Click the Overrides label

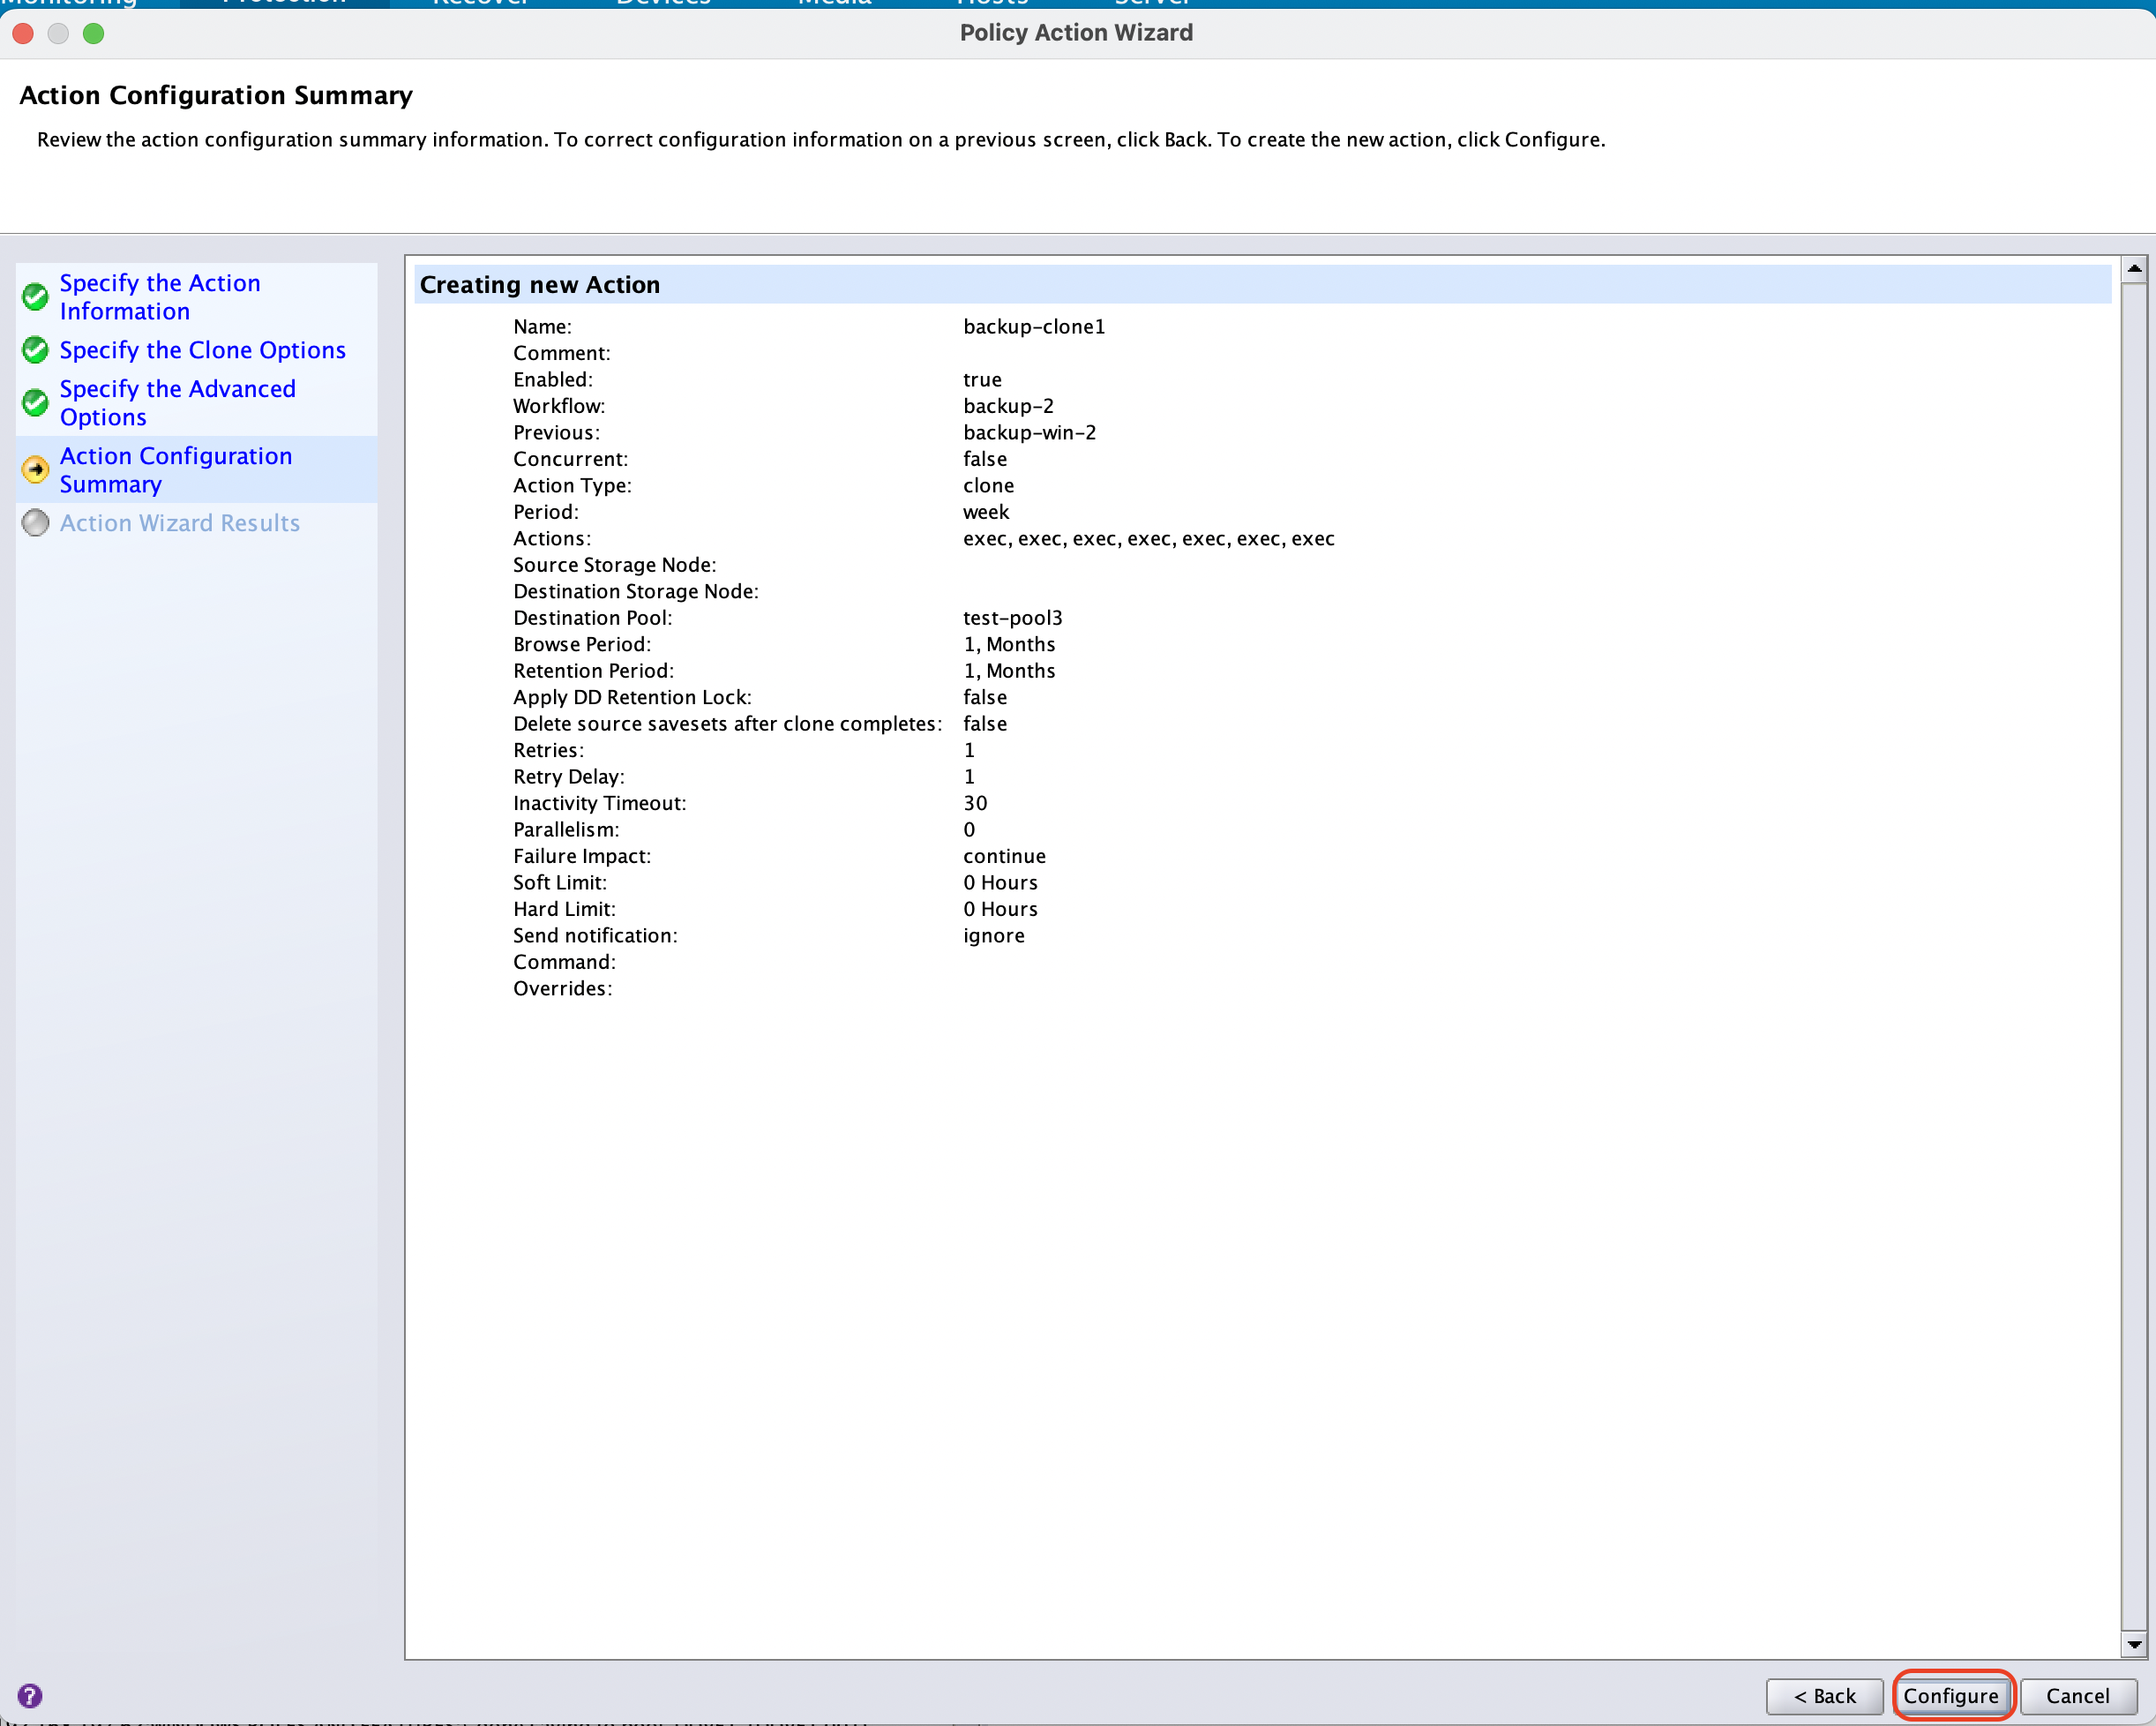pyautogui.click(x=562, y=989)
